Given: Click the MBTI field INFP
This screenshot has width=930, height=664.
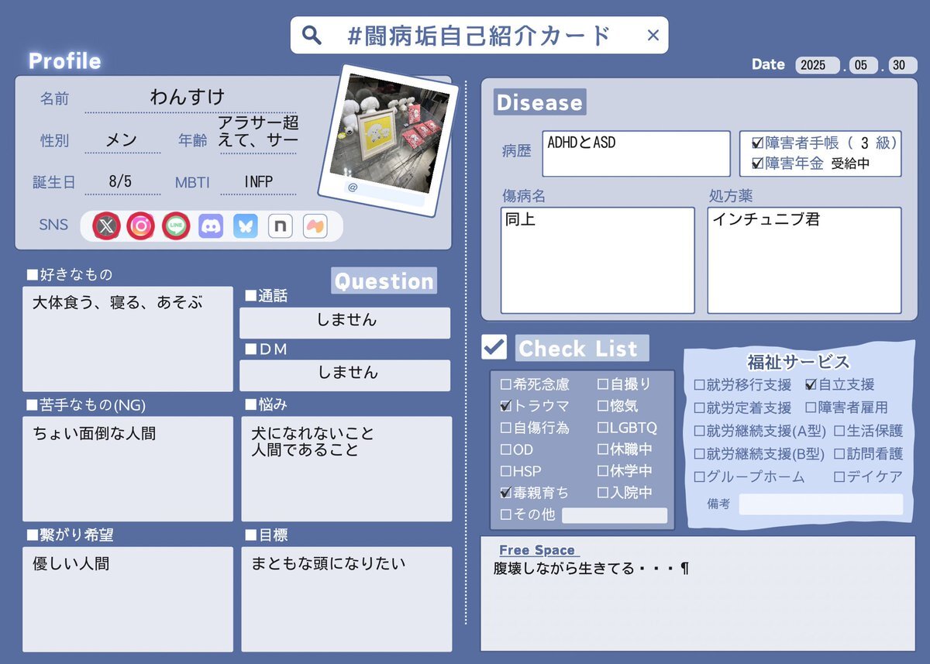Looking at the screenshot, I should click(258, 182).
